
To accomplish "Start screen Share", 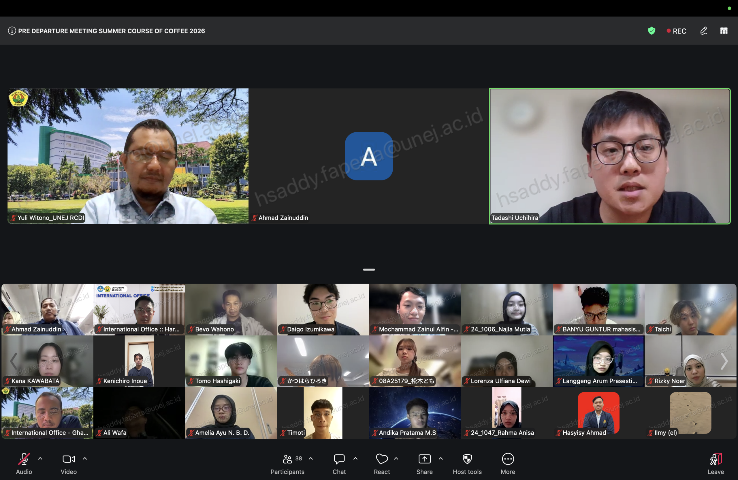I will point(425,464).
